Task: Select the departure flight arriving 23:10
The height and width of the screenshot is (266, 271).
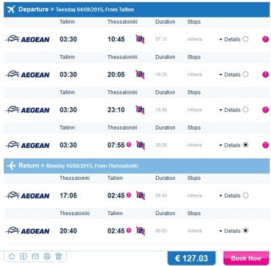Action: coord(245,109)
